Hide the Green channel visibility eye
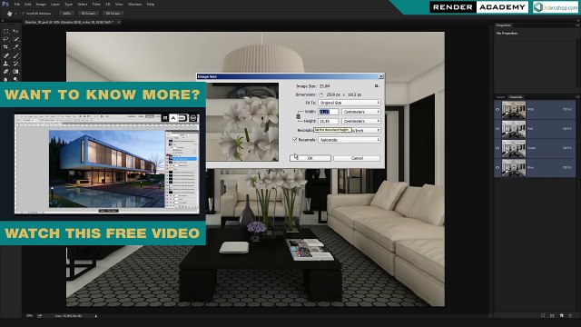The image size is (581, 327). [497, 148]
